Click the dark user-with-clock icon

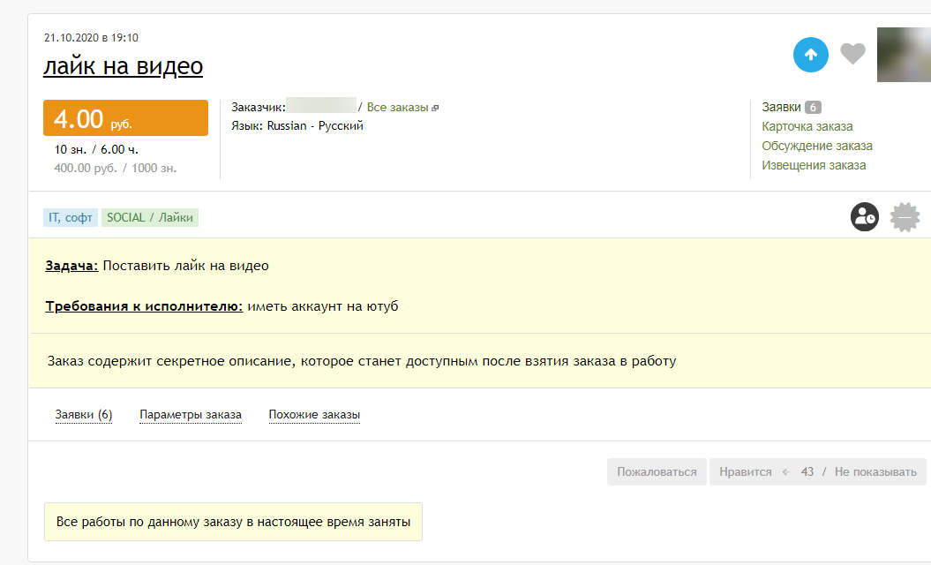(x=865, y=217)
